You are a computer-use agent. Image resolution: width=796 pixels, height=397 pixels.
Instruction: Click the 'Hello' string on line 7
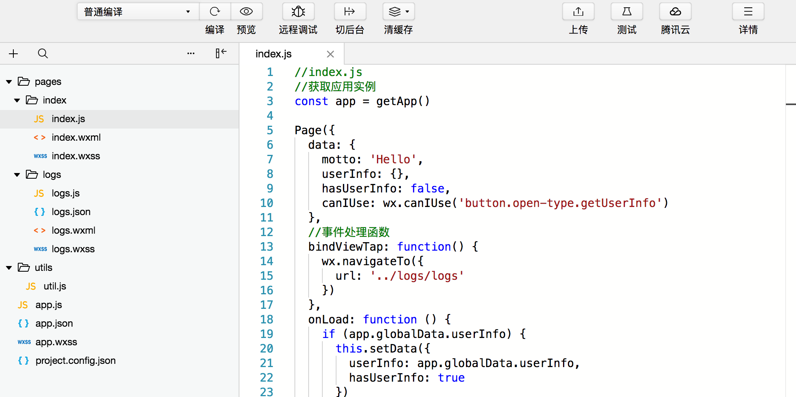pyautogui.click(x=393, y=159)
